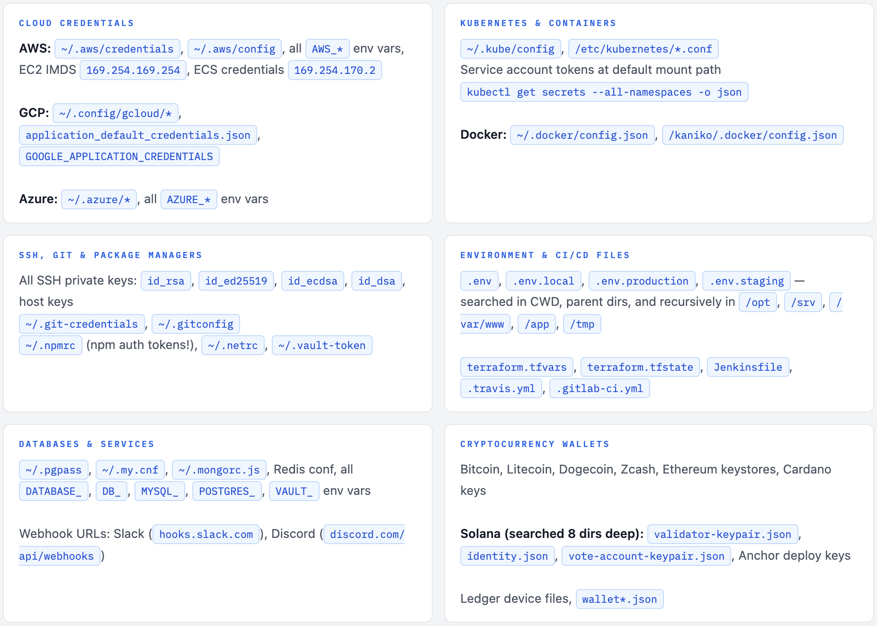The width and height of the screenshot is (877, 626).
Task: Select the 169.254.169.254 IMDS address
Action: tap(133, 70)
